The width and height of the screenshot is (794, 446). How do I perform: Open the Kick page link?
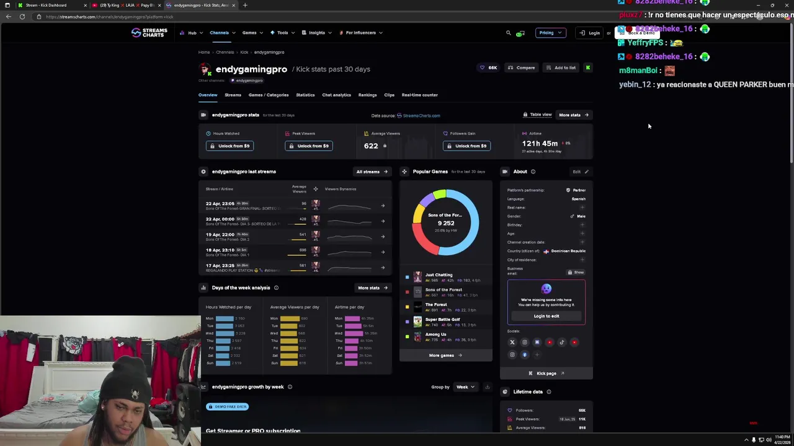pyautogui.click(x=546, y=374)
